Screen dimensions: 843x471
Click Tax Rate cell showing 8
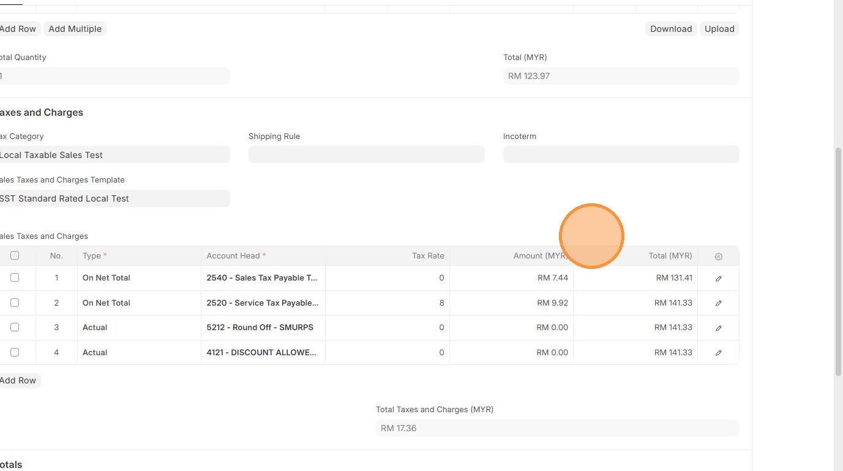point(387,303)
